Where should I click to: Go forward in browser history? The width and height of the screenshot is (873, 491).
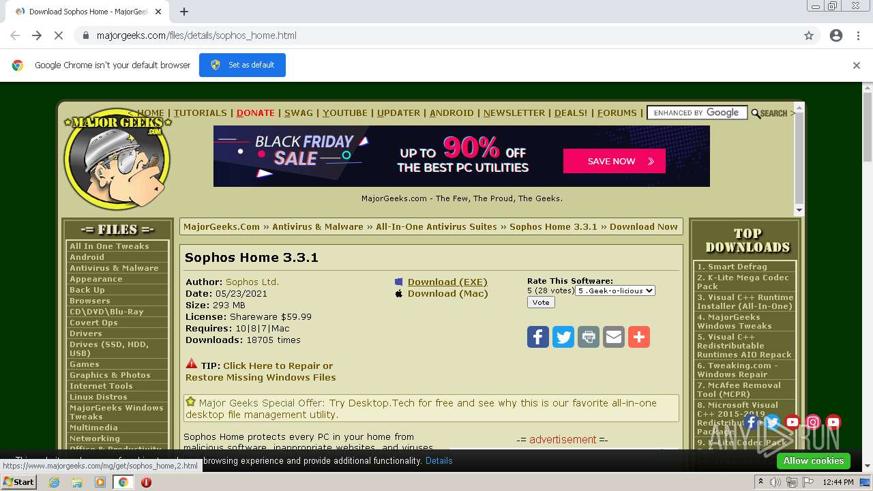[x=37, y=35]
